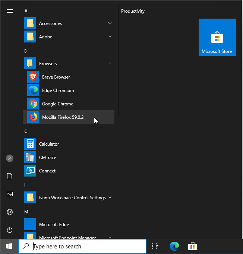Open Pictures from the sidebar icon
The width and height of the screenshot is (243, 254).
coord(10,194)
